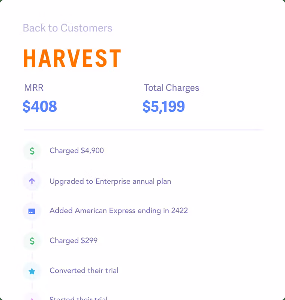This screenshot has width=285, height=300.
Task: Open the Started their trial event
Action: (79, 298)
